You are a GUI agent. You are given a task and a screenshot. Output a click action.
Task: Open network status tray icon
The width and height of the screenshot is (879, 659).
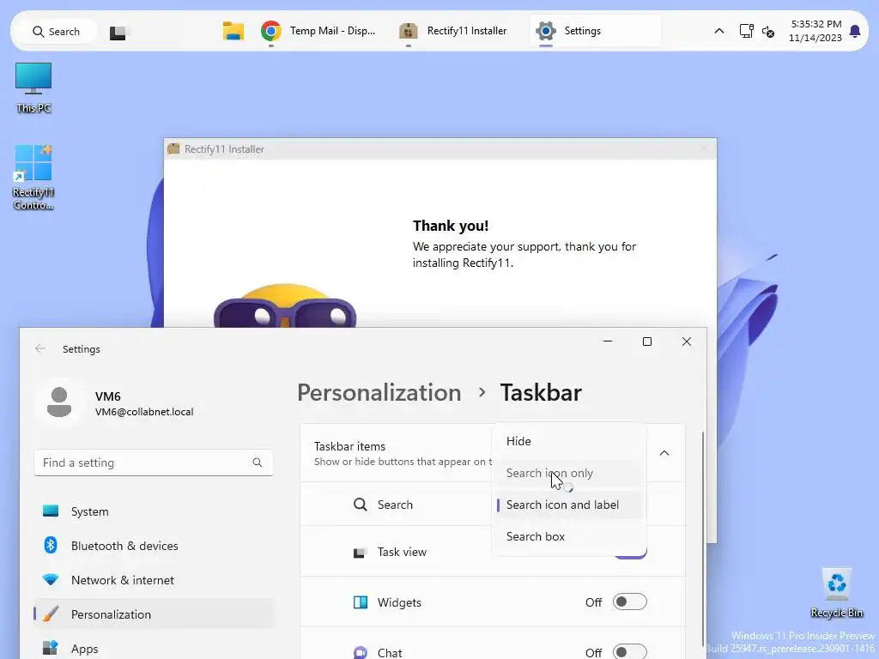746,32
